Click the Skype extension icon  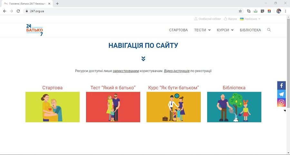coord(249,11)
